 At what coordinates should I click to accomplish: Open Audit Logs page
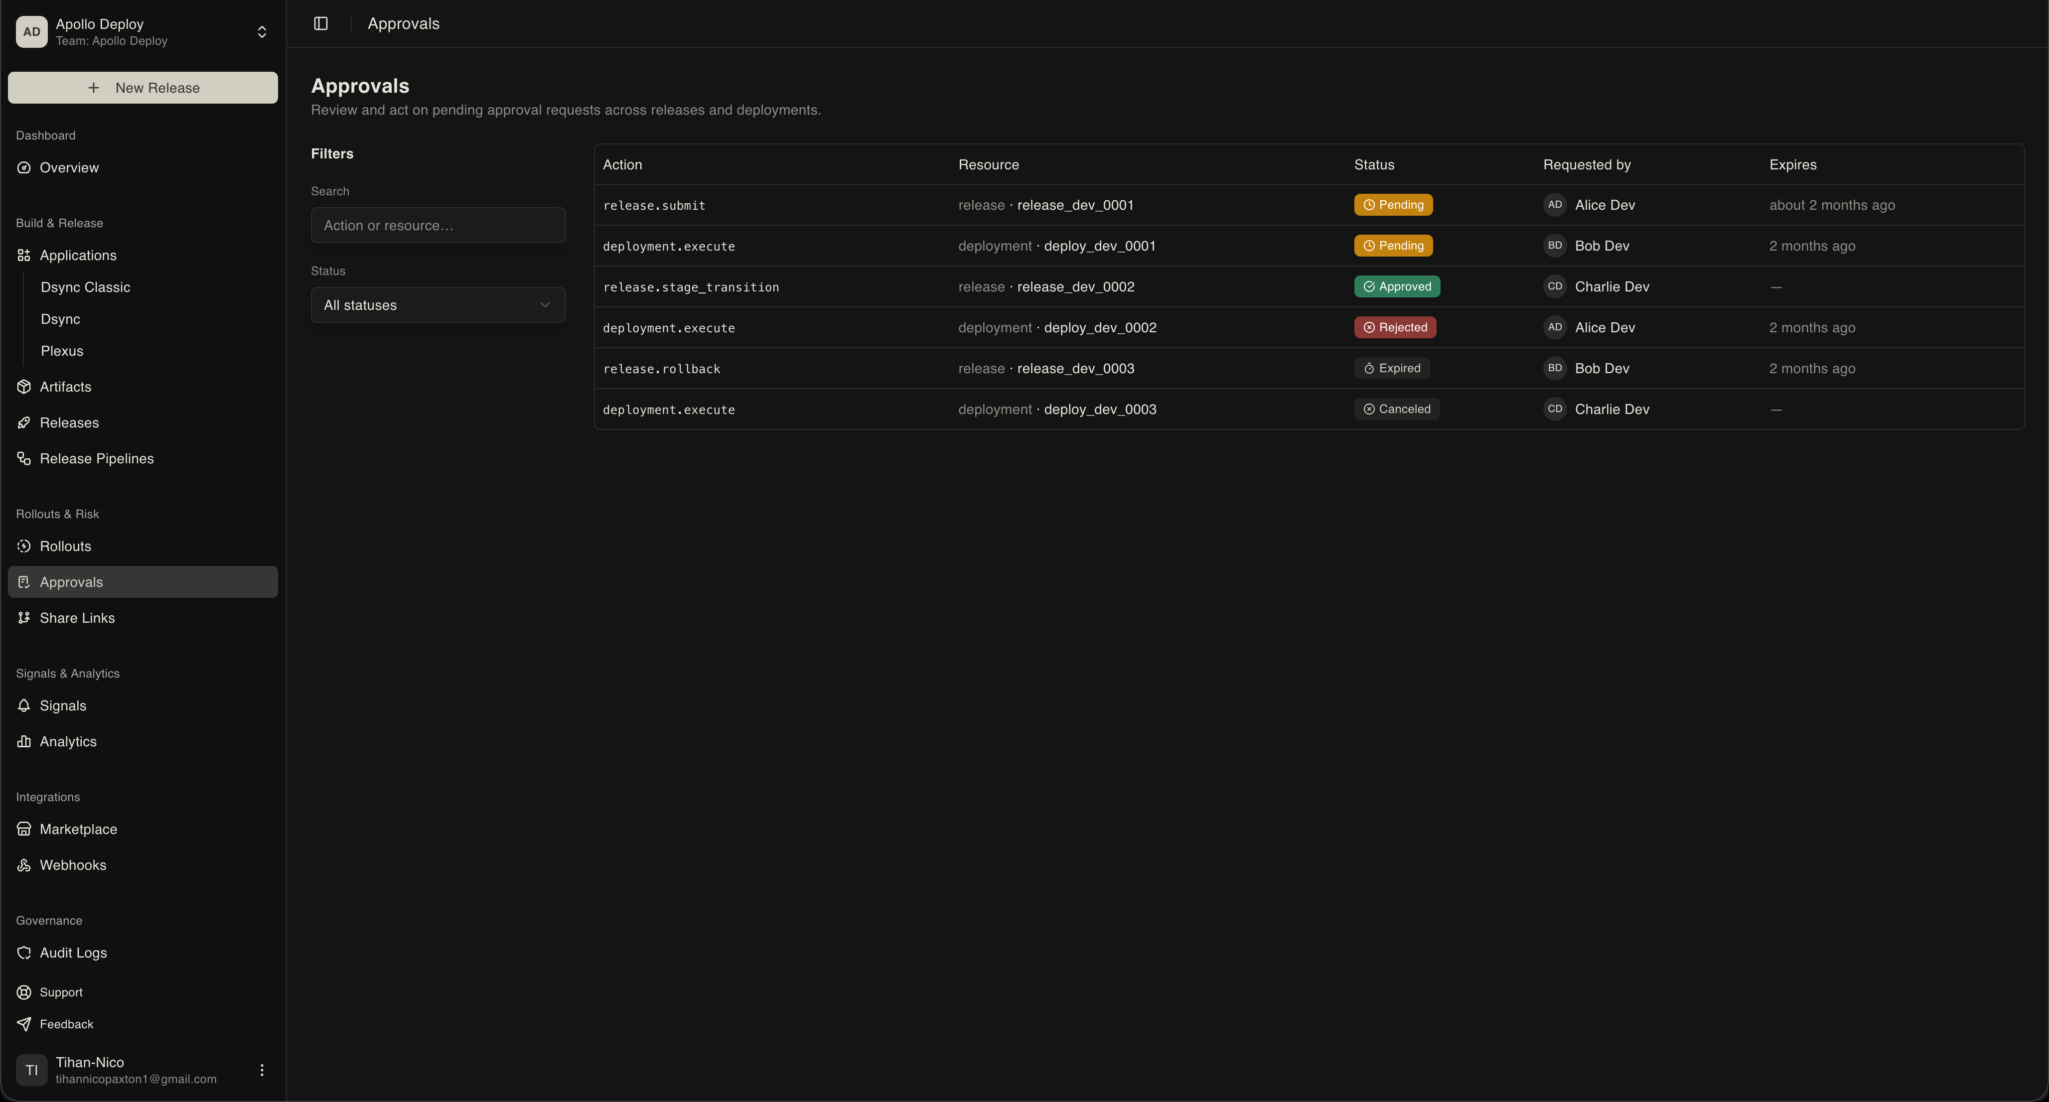tap(143, 953)
